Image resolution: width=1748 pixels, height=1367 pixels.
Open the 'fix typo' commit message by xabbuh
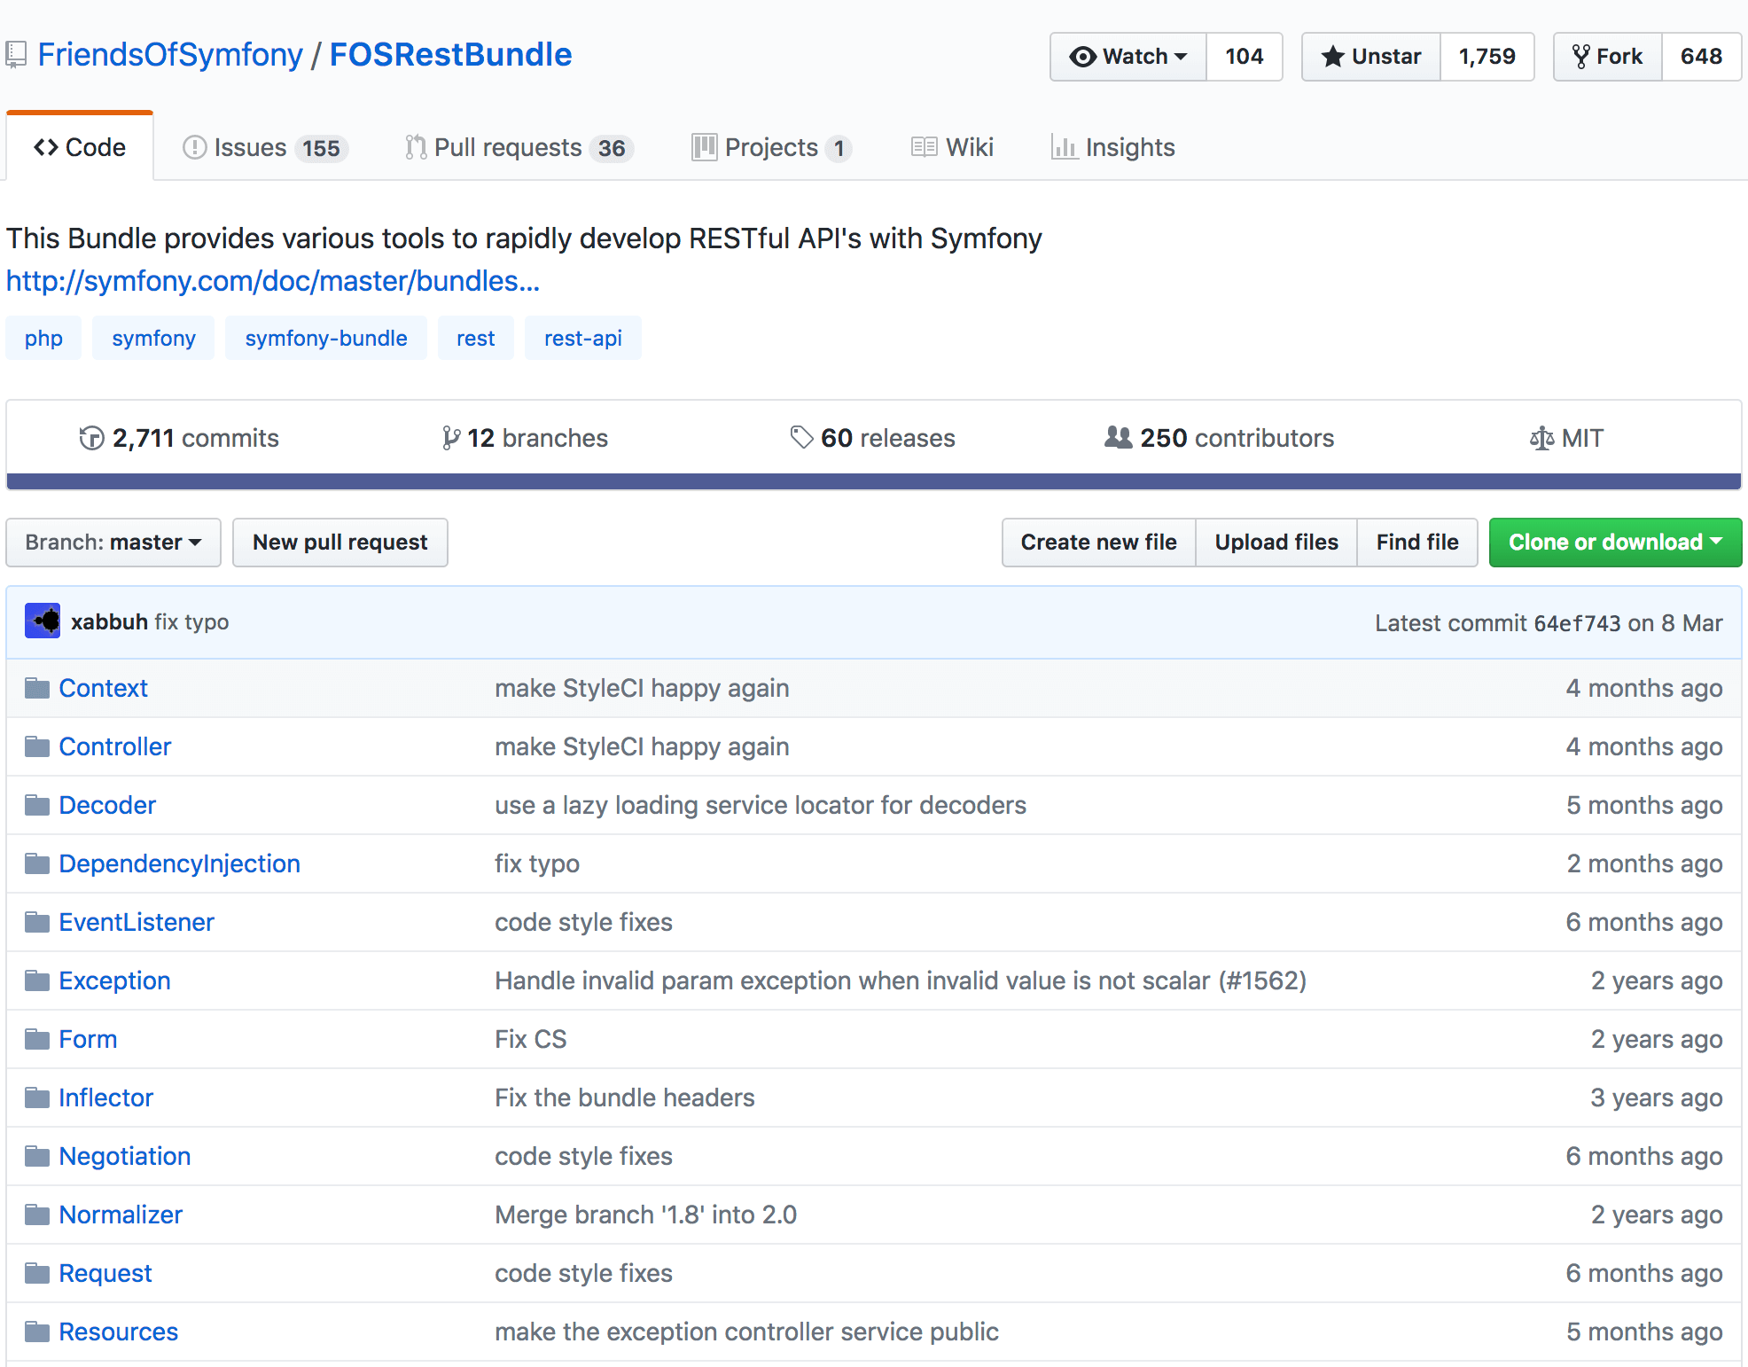pyautogui.click(x=191, y=622)
